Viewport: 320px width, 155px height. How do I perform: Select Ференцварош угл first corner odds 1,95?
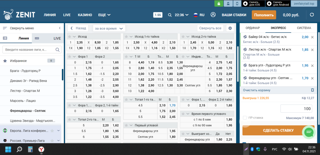[172, 131]
